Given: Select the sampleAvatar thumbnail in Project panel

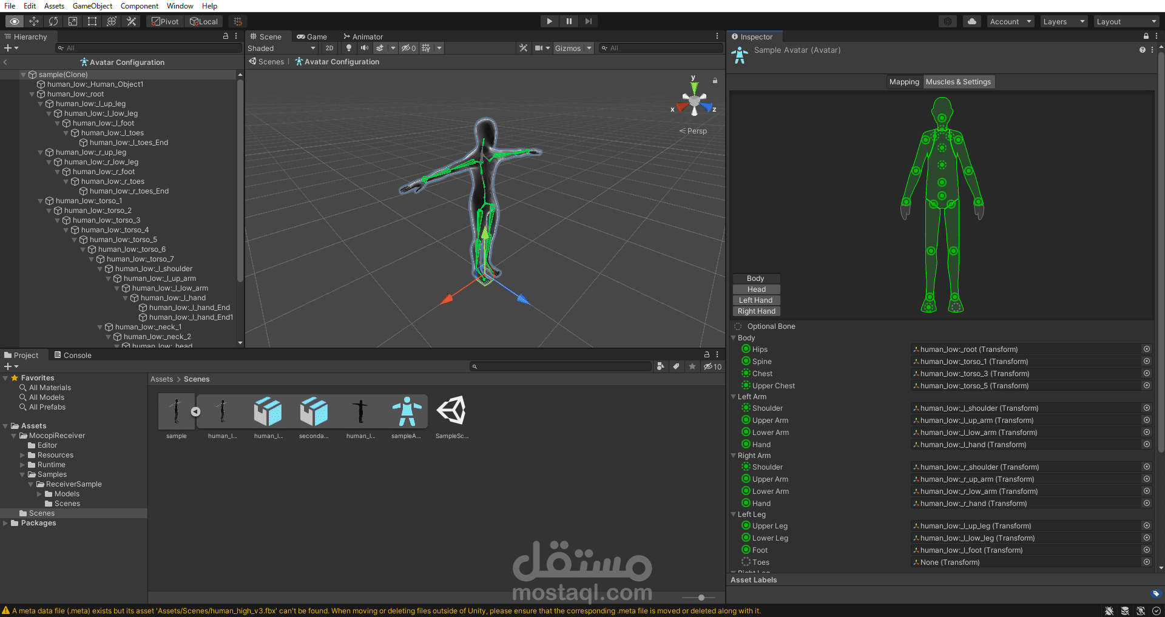Looking at the screenshot, I should (407, 411).
